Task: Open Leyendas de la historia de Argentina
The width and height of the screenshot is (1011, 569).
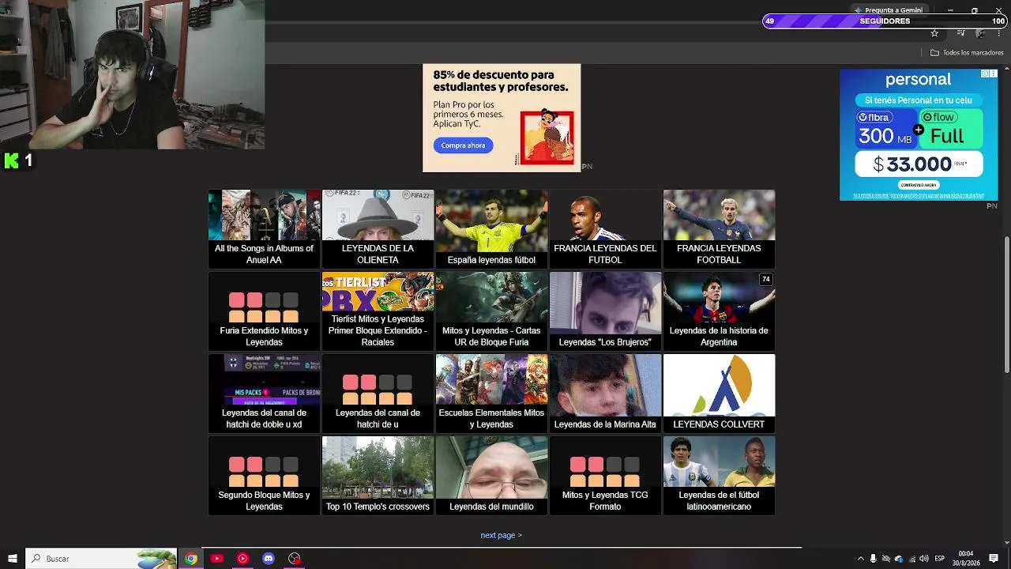Action: 719,311
